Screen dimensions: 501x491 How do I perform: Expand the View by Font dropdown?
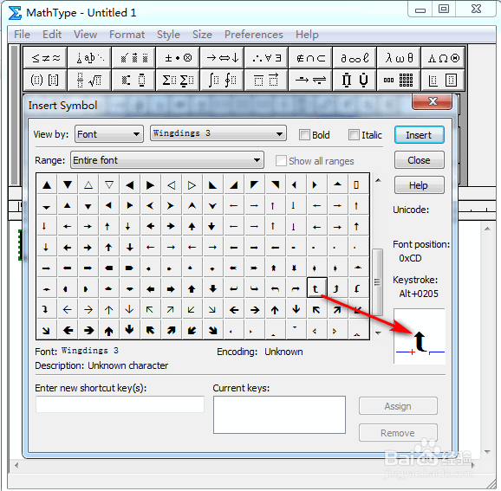109,134
